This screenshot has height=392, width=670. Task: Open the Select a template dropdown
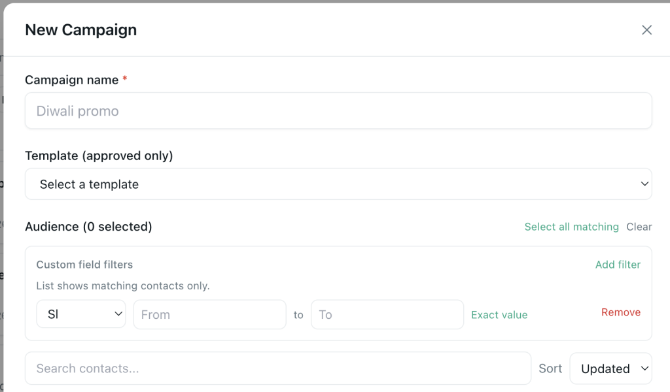338,184
